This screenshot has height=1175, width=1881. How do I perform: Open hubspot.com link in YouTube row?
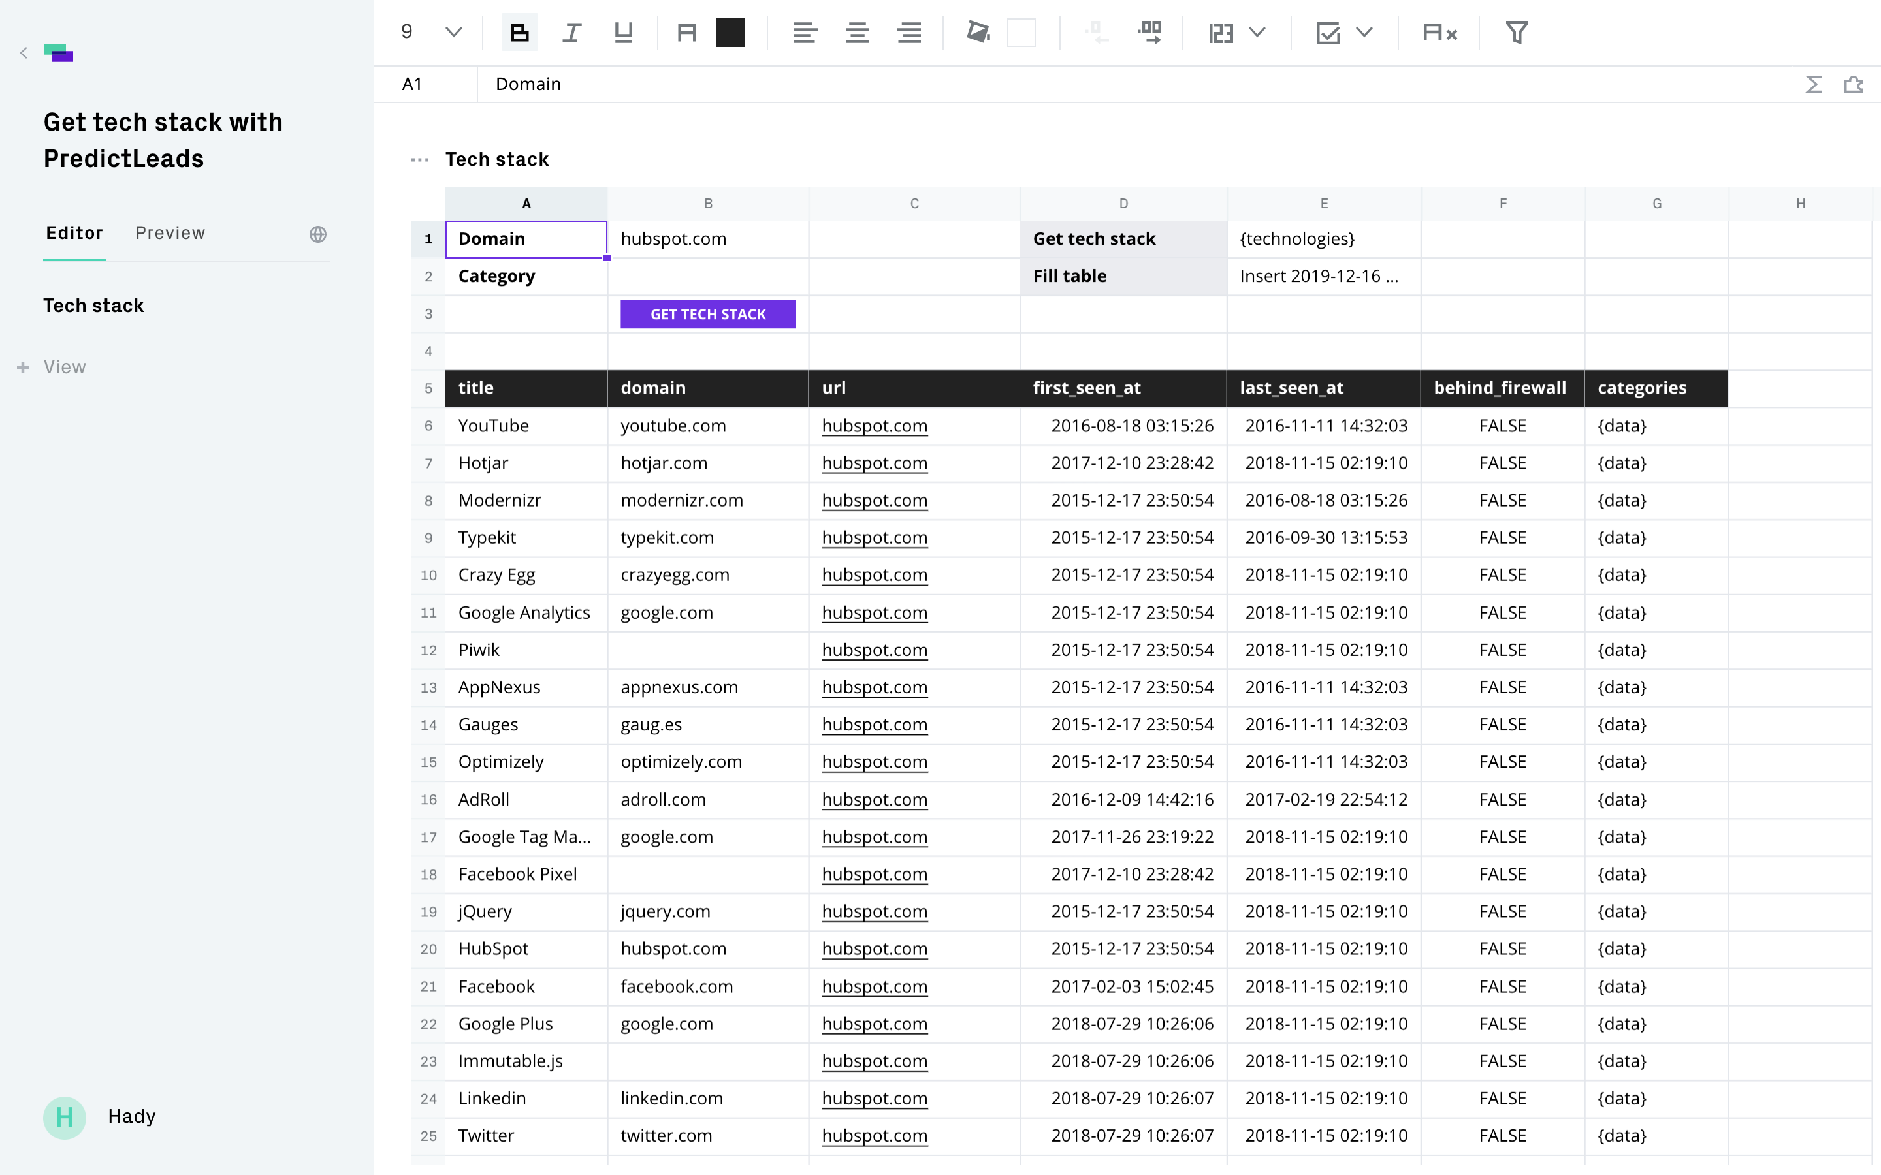[875, 426]
